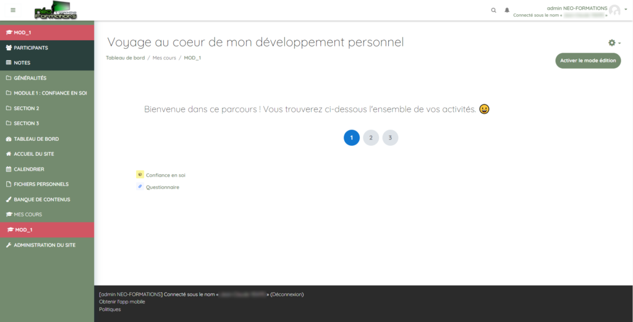
Task: Open Fichiers personnels
Action: coord(47,184)
